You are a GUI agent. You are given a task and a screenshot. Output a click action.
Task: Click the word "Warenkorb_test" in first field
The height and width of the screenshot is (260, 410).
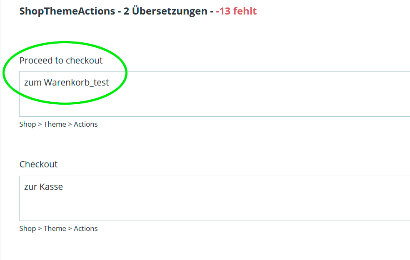pos(76,83)
